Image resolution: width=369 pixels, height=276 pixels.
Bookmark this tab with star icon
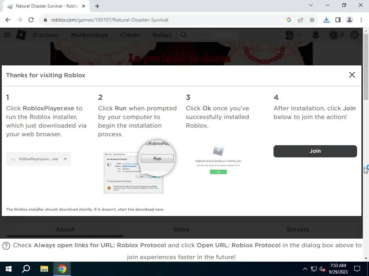(x=312, y=20)
